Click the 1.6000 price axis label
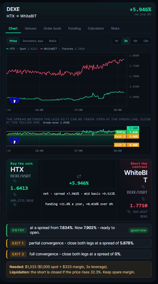The height and width of the screenshot is (284, 158). [134, 97]
